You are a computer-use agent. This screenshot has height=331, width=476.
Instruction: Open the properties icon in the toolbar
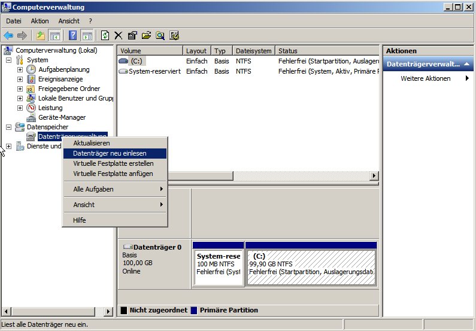(x=132, y=35)
